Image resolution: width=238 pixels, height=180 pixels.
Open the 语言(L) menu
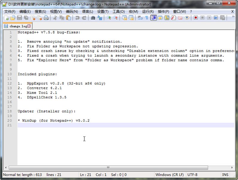pyautogui.click(x=88, y=11)
